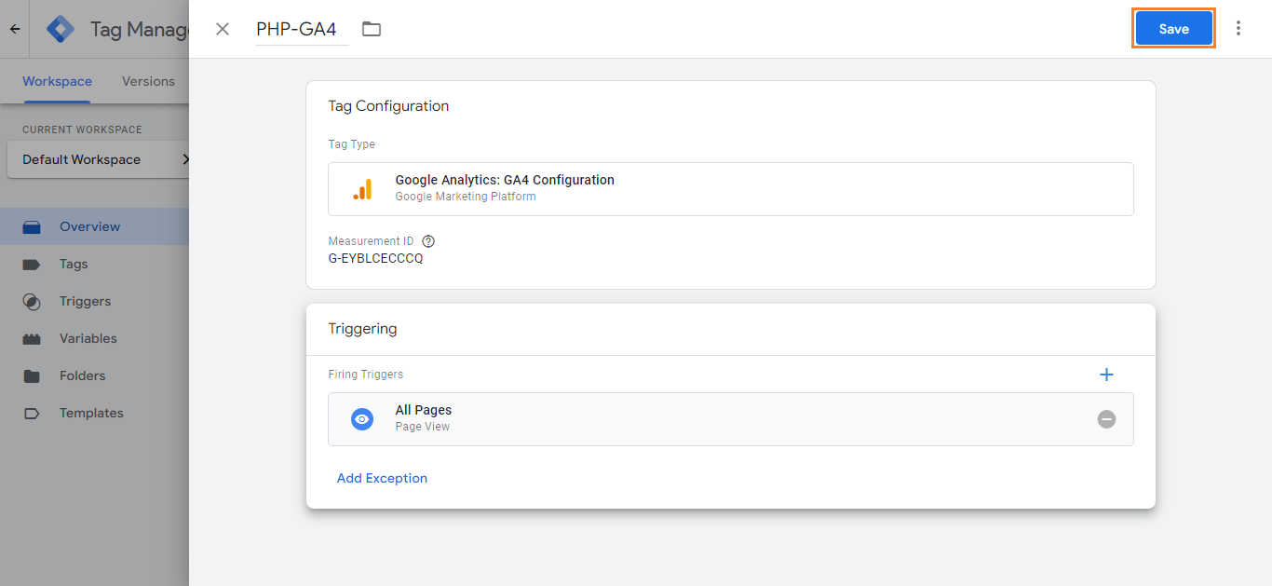The width and height of the screenshot is (1272, 586).
Task: Click the help icon next to Measurement ID
Action: click(427, 240)
